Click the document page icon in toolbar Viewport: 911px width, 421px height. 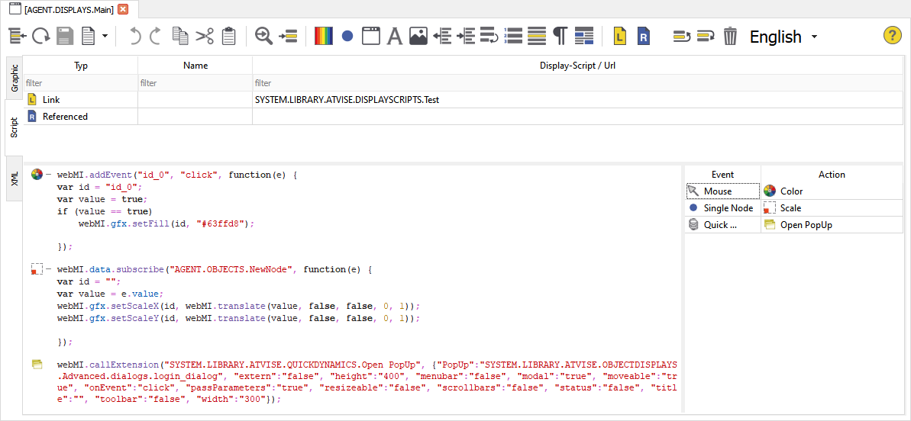pos(88,37)
